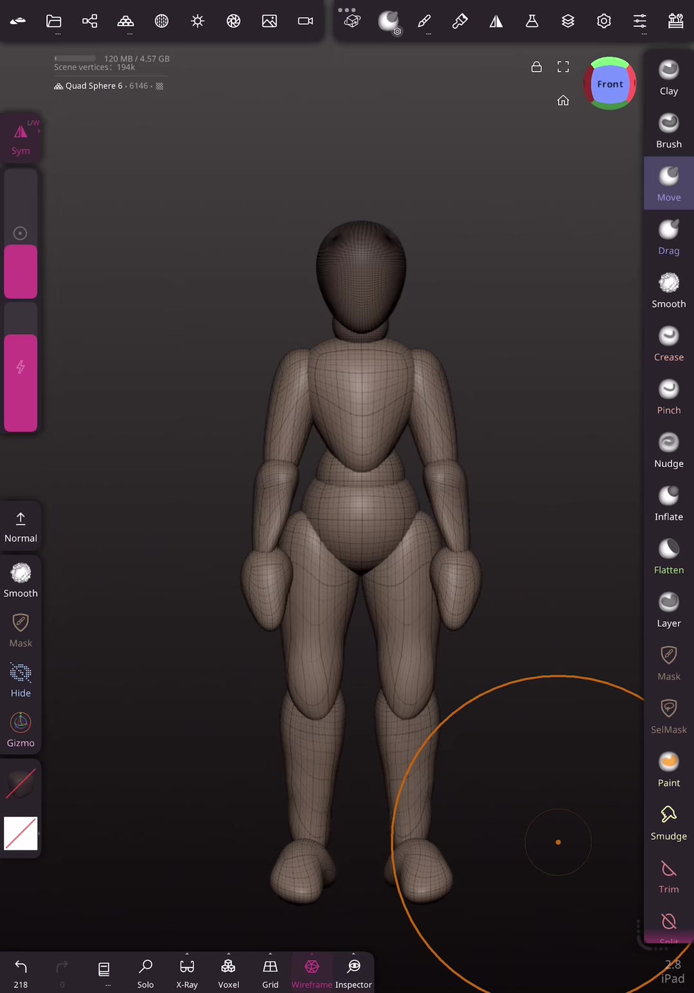Open the layers stack menu
The image size is (694, 993).
[x=568, y=21]
